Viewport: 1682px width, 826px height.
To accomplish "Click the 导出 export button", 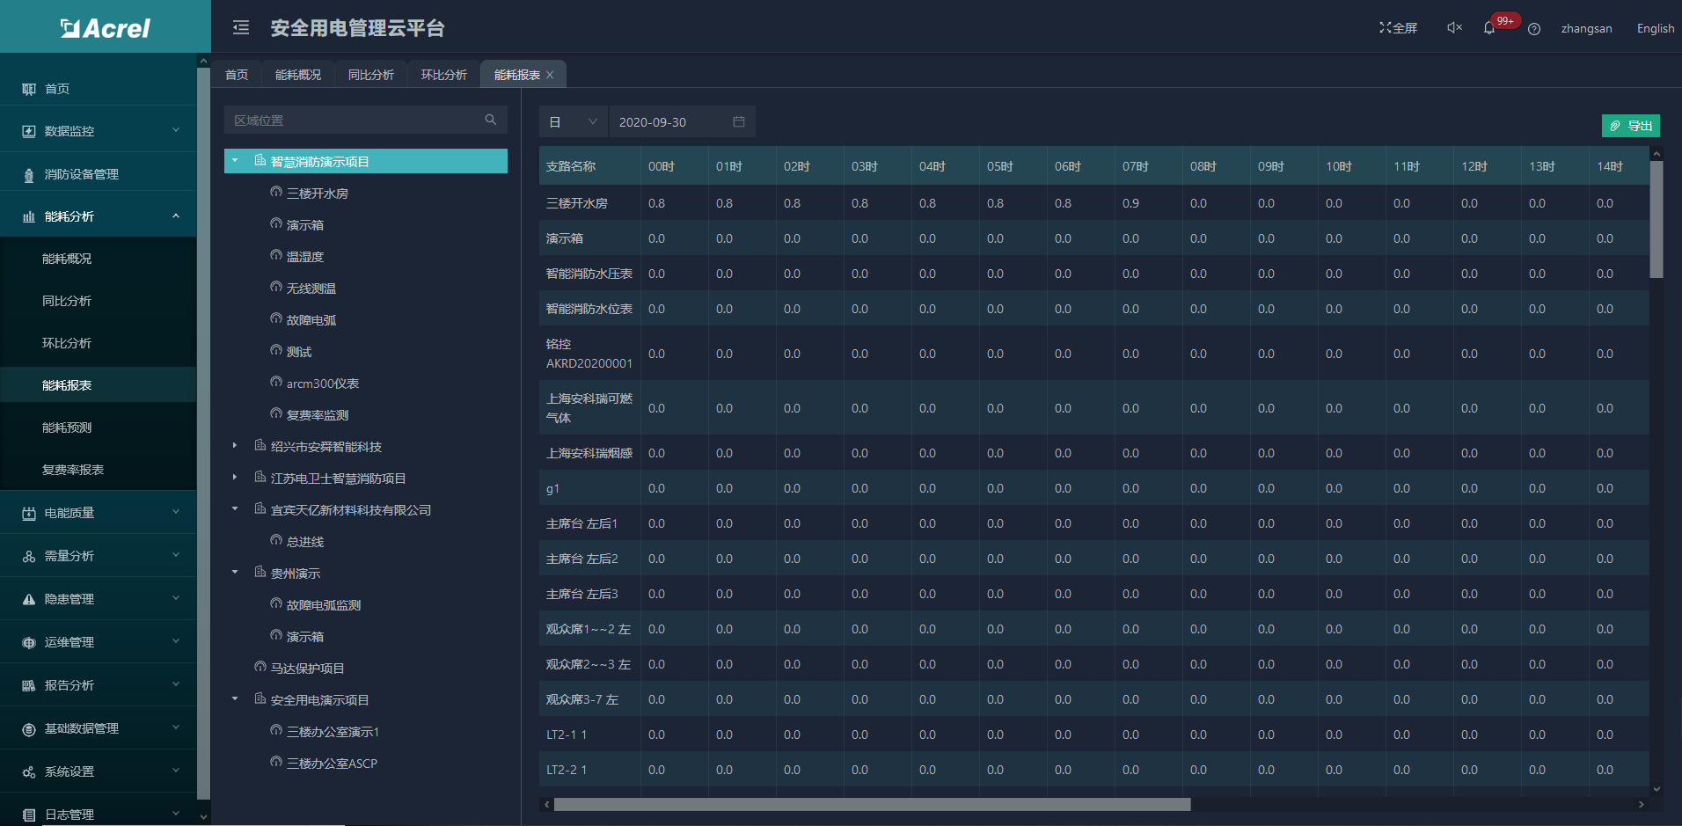I will [x=1630, y=126].
